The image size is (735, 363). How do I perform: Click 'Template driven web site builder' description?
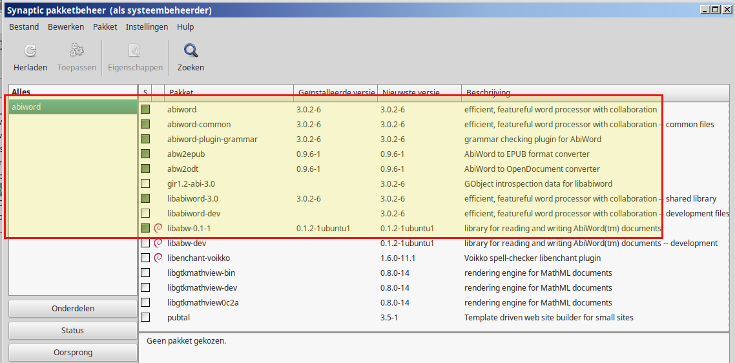coord(549,318)
